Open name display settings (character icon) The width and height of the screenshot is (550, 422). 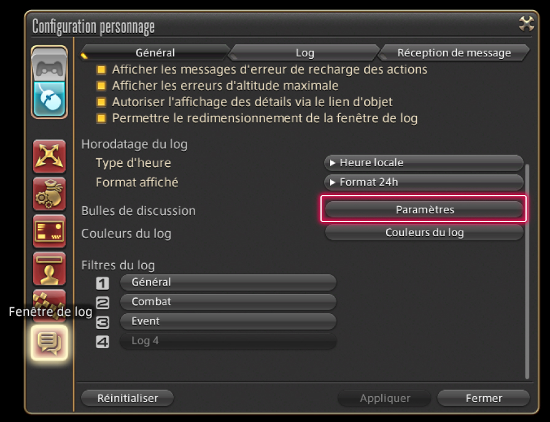coord(49,268)
